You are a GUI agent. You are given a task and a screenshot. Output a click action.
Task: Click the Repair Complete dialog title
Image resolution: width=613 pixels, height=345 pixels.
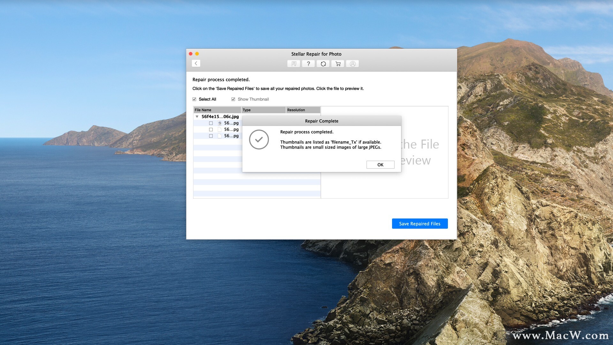point(322,121)
